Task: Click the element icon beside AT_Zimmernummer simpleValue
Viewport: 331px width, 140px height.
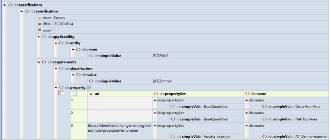Action: (265, 137)
